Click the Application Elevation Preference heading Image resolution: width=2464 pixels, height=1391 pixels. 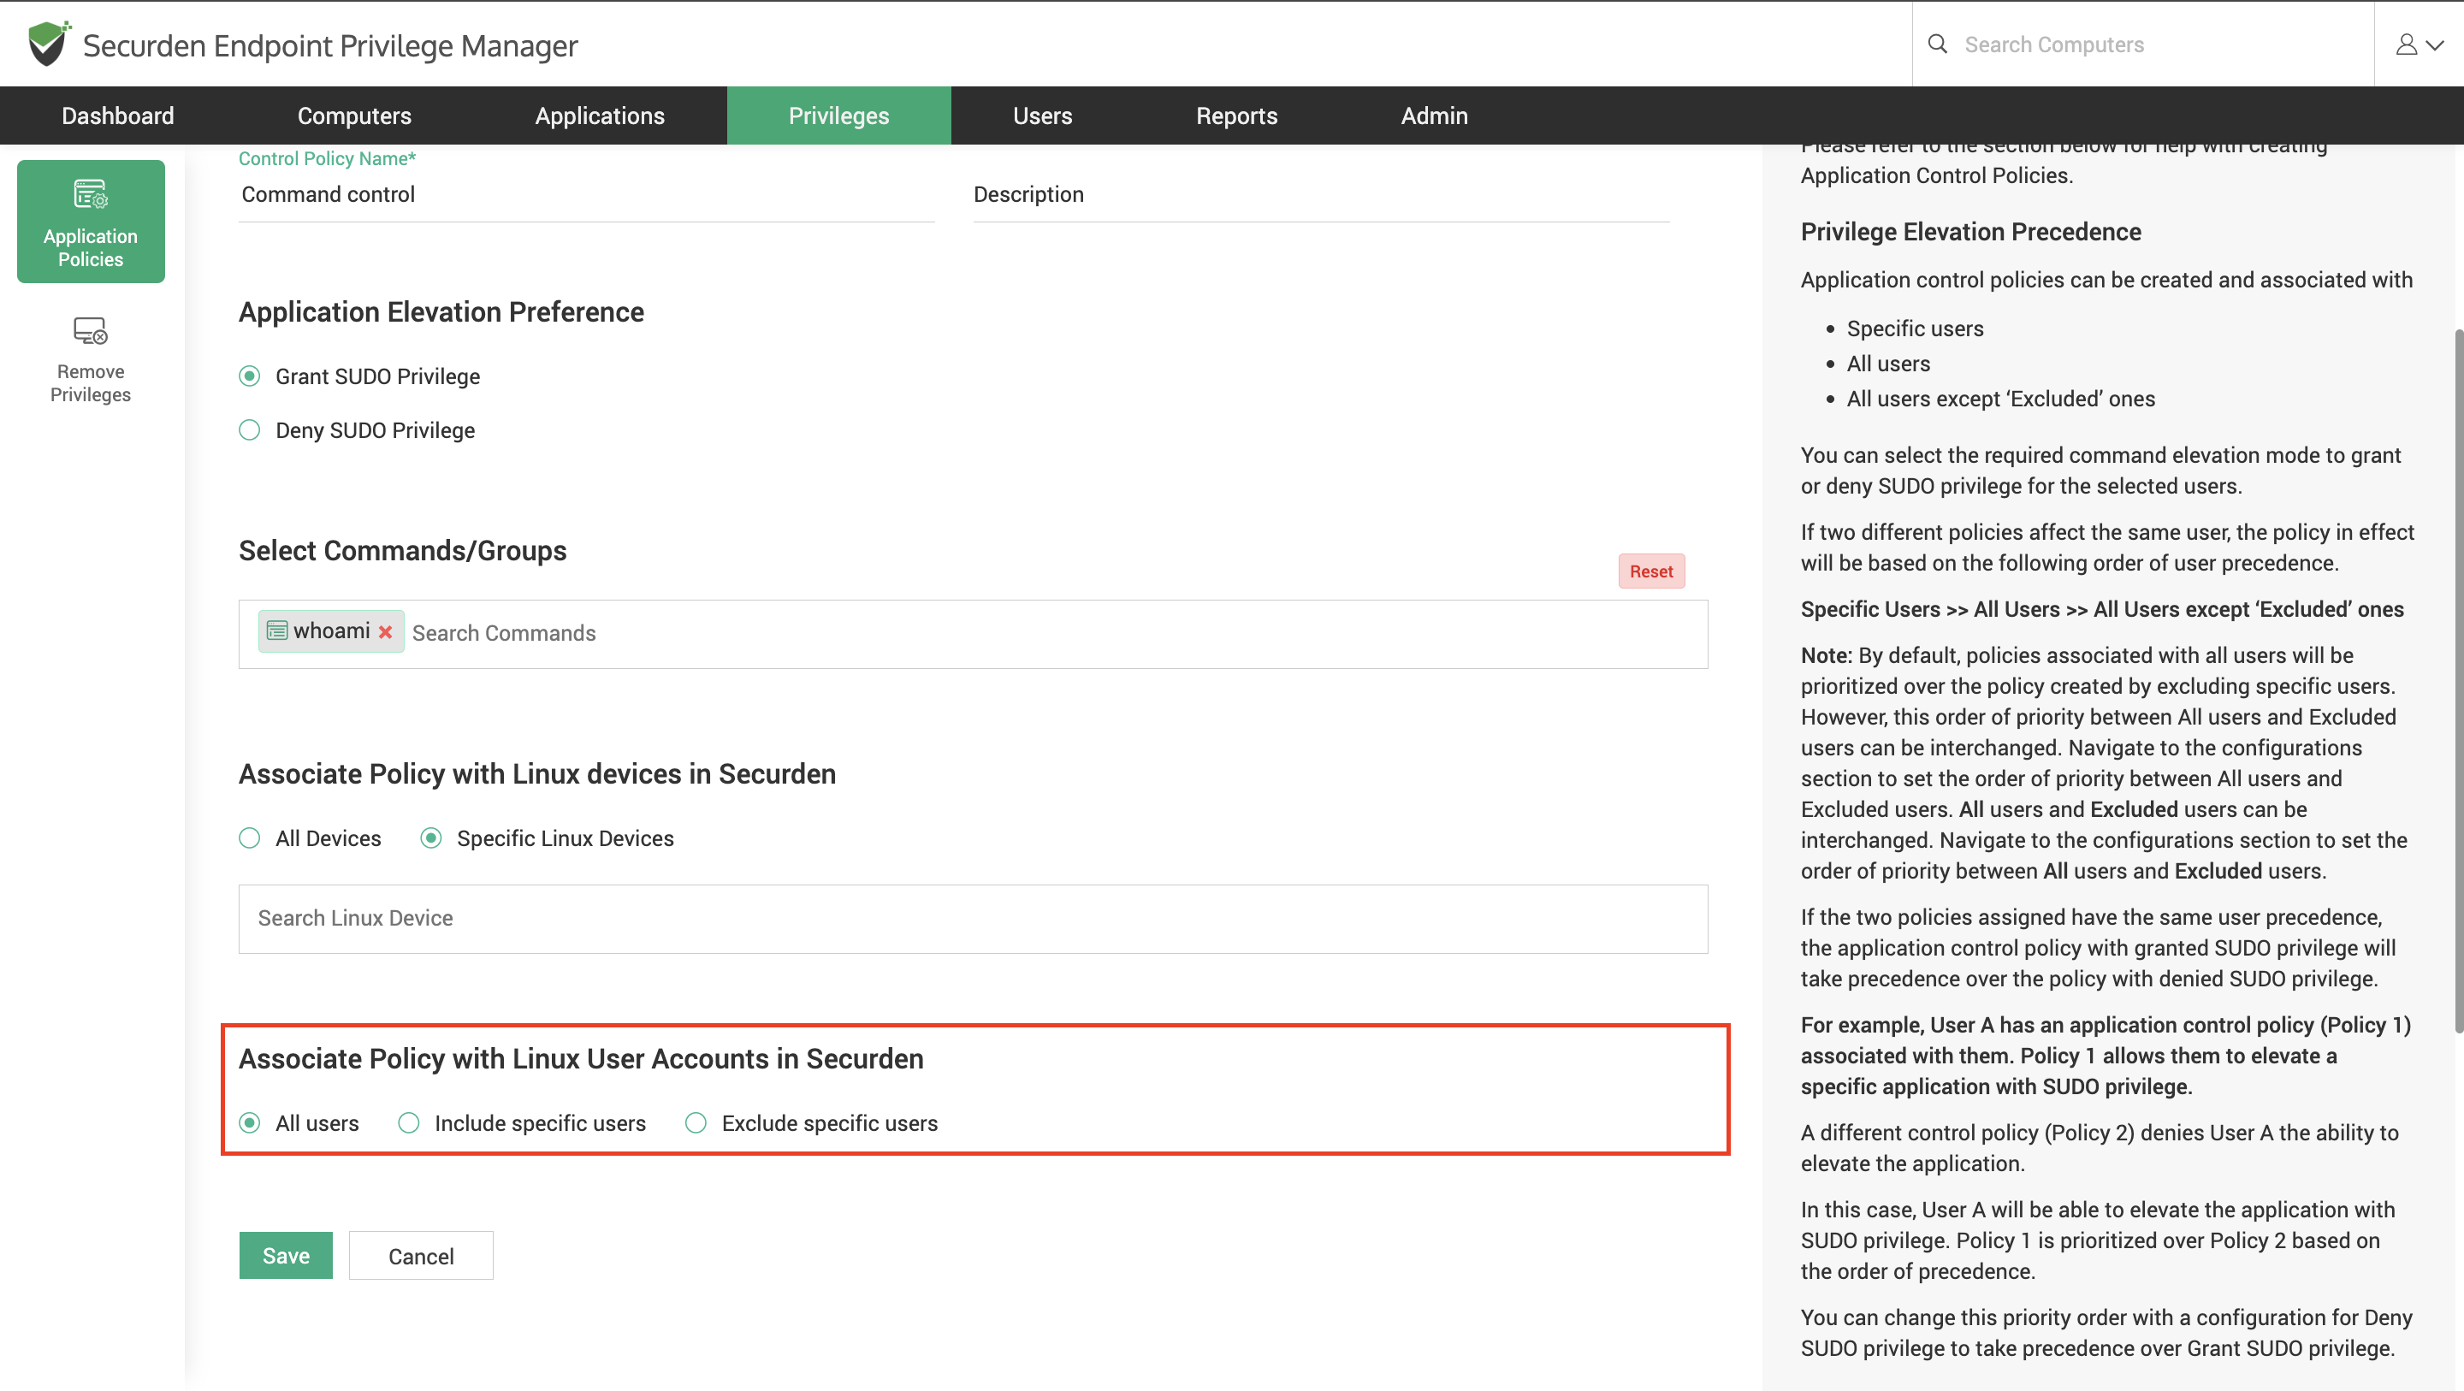(x=441, y=312)
